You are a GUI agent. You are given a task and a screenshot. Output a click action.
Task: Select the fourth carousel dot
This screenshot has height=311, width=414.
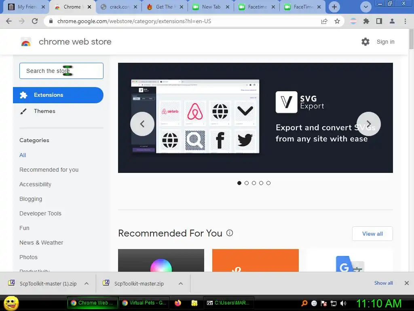pyautogui.click(x=261, y=183)
